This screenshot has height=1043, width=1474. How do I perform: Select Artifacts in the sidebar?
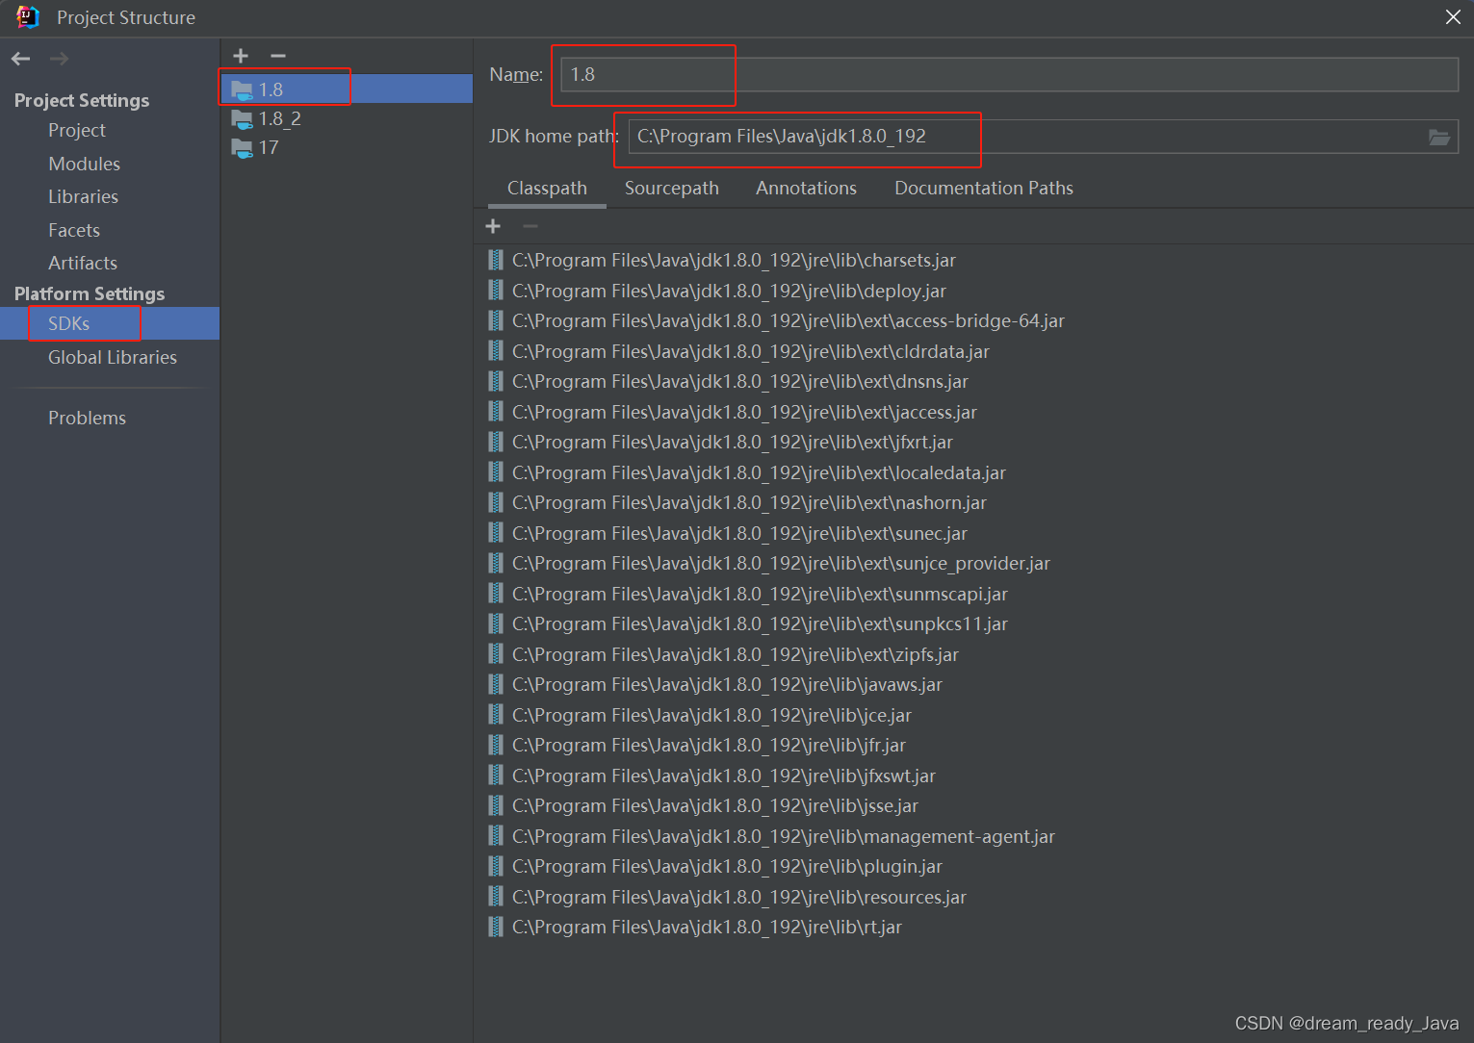click(82, 263)
